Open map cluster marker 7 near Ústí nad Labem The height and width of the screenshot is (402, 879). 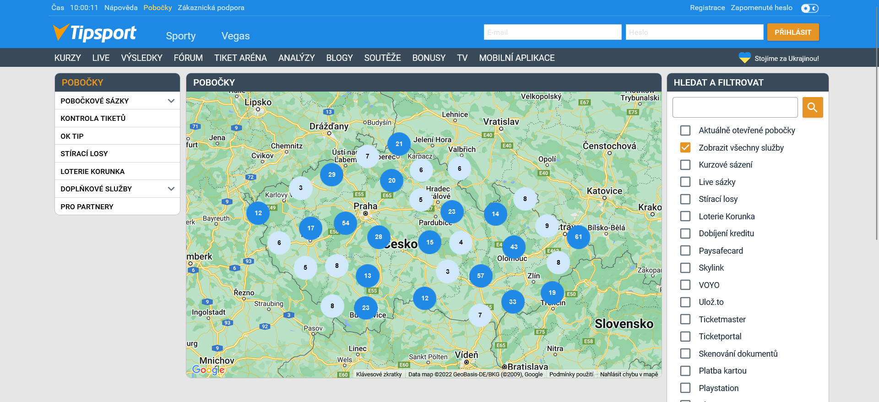coord(368,156)
